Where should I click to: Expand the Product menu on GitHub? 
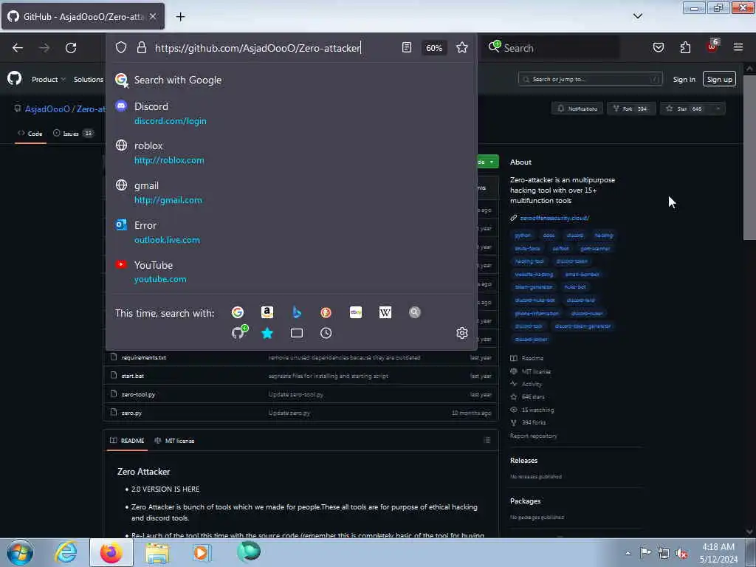[x=48, y=79]
